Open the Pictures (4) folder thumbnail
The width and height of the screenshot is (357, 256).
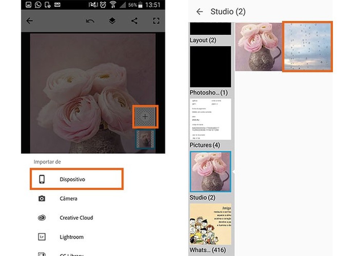(x=210, y=119)
